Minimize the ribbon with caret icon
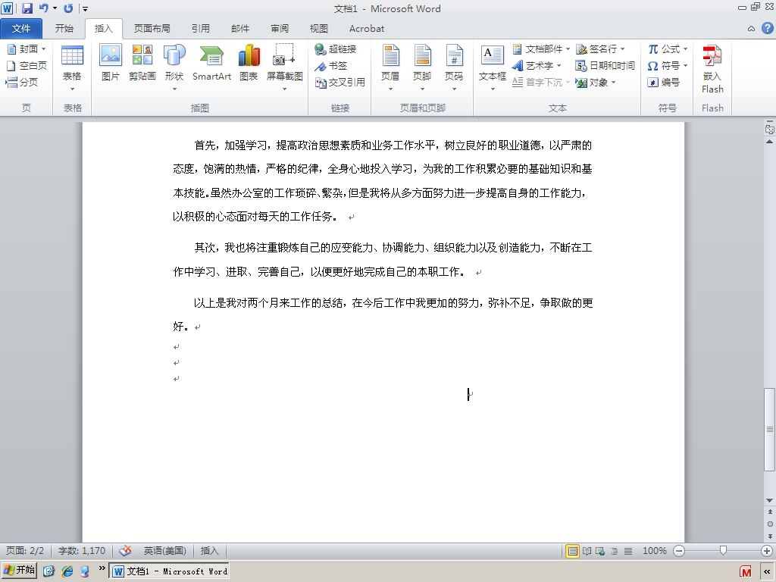This screenshot has height=582, width=776. (x=751, y=29)
